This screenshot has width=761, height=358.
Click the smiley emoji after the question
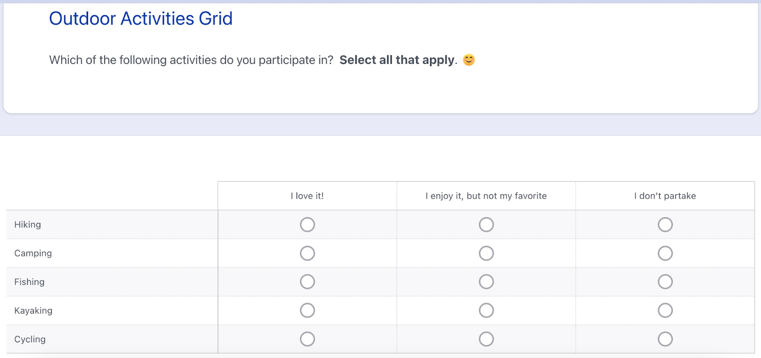pyautogui.click(x=469, y=60)
